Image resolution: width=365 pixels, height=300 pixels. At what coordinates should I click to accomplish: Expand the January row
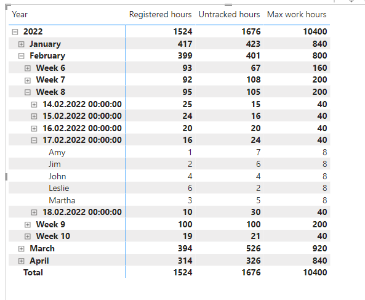(x=21, y=44)
